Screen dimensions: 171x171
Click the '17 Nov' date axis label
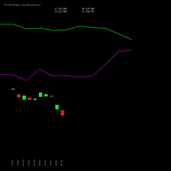tap(12, 163)
